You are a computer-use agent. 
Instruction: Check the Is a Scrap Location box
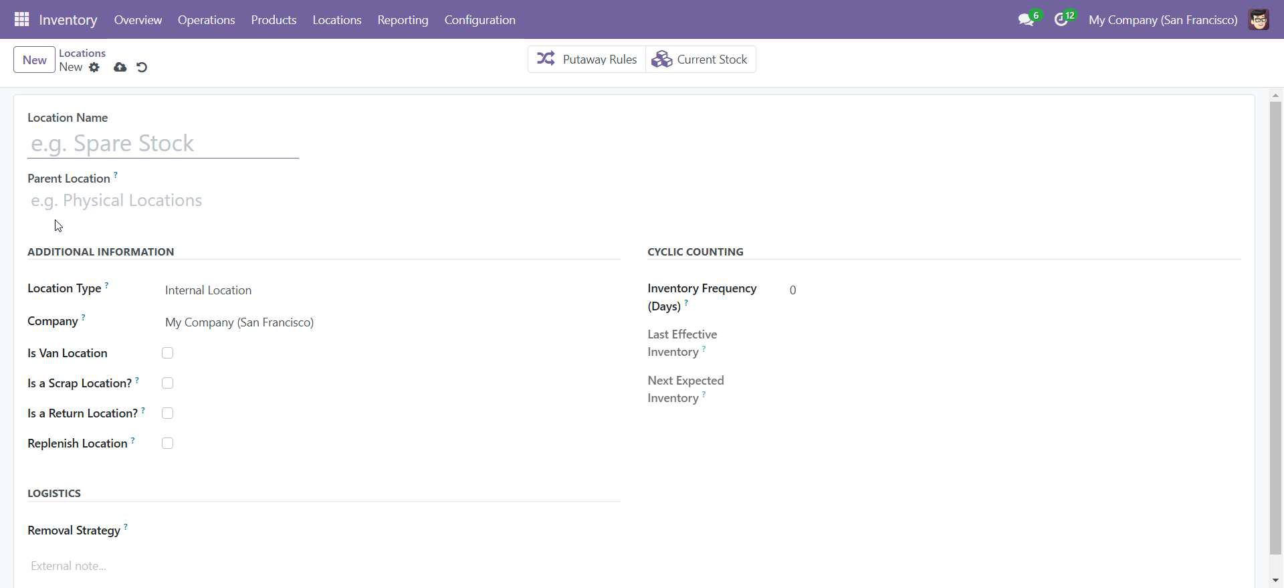click(167, 383)
